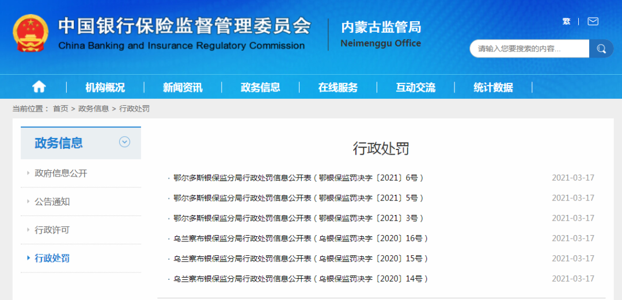Click the national emblem logo
The width and height of the screenshot is (622, 300).
click(30, 33)
